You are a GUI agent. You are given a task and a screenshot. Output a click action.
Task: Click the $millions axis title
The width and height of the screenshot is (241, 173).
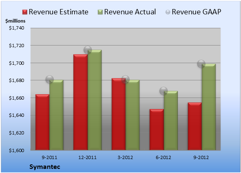[x=16, y=21]
